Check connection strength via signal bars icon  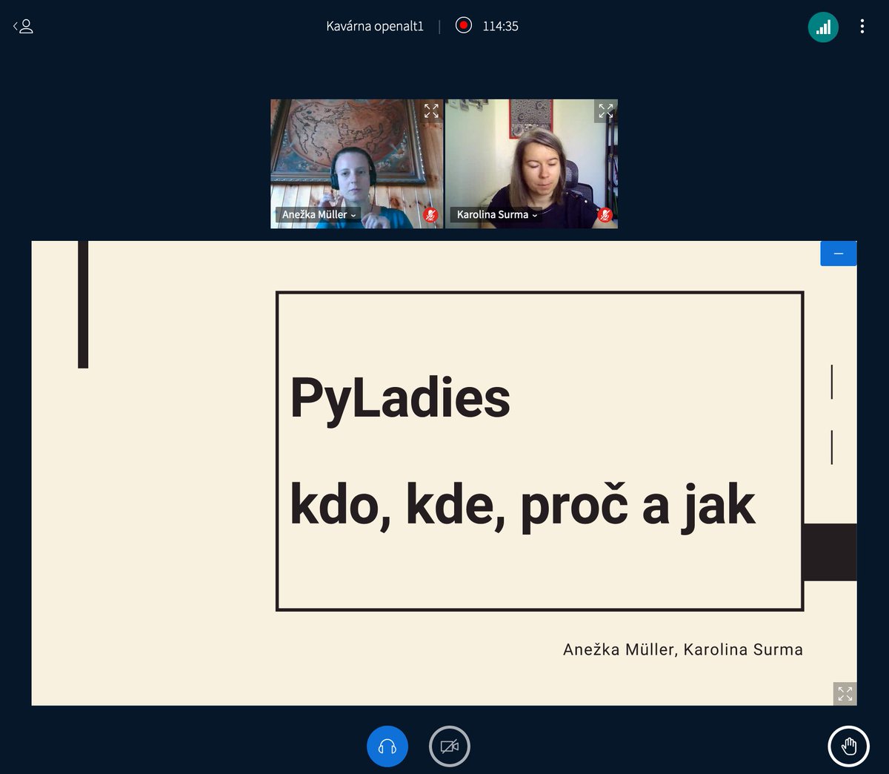823,26
